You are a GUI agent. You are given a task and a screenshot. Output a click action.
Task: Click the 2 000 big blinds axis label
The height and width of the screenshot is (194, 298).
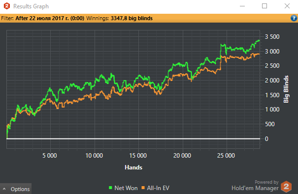pyautogui.click(x=272, y=81)
